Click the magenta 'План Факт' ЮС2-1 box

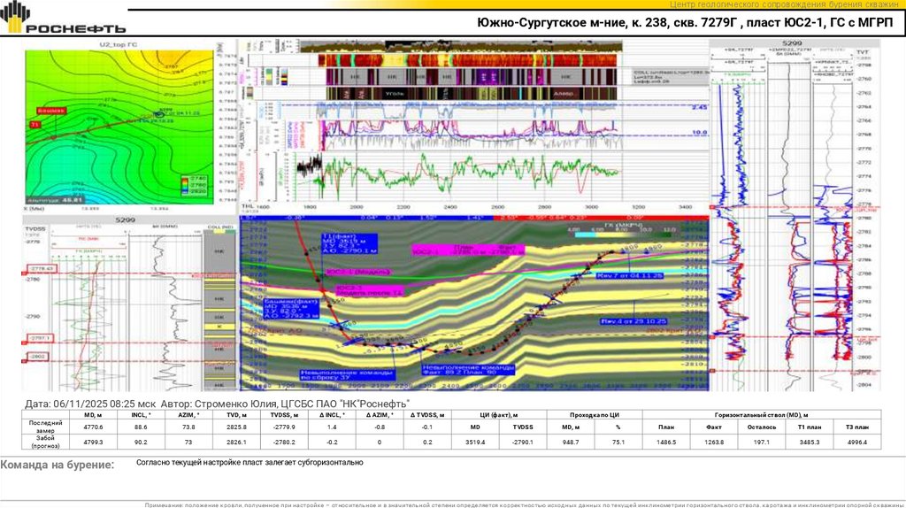click(469, 250)
